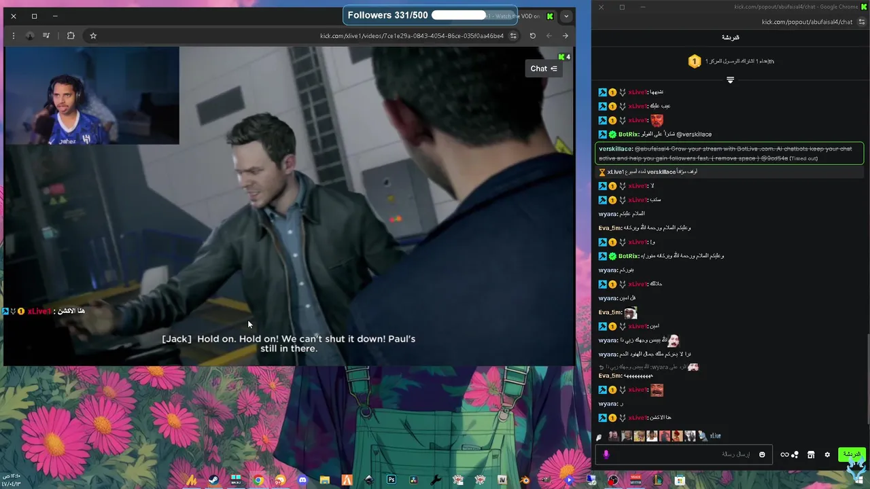Click the xLive1 chat overlay message on video
870x489 pixels.
point(43,311)
